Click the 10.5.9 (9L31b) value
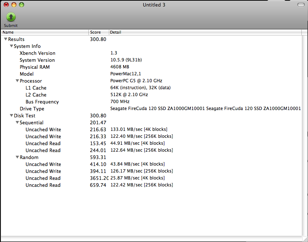The width and height of the screenshot is (308, 242). tap(126, 60)
